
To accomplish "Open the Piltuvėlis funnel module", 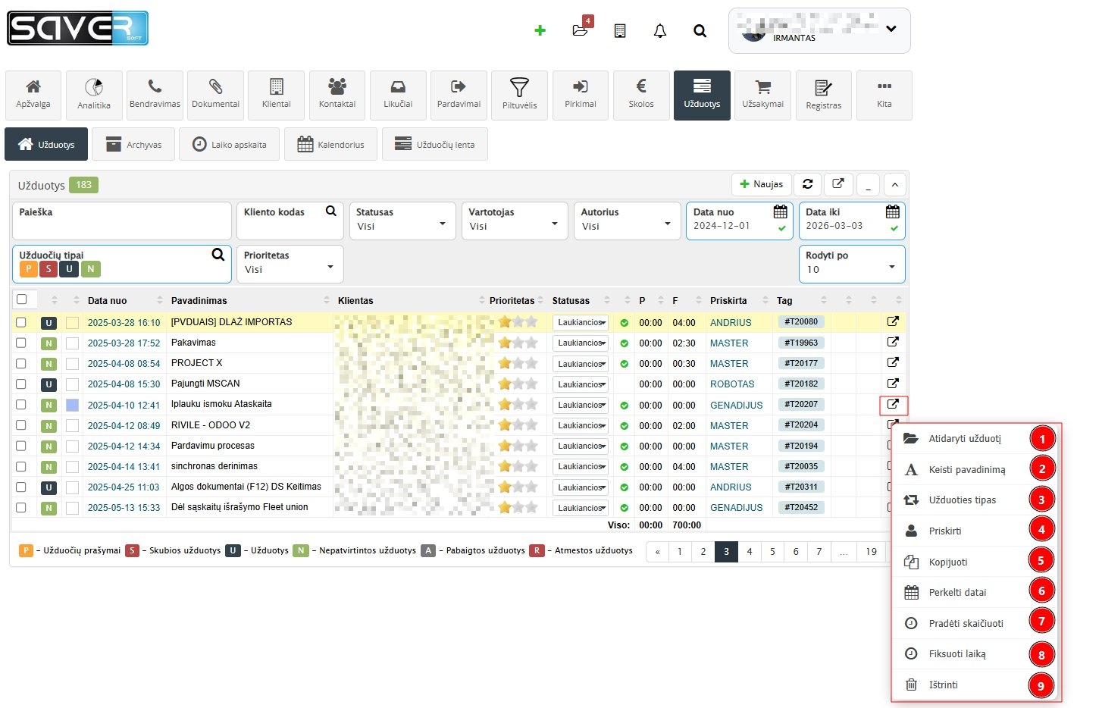I will [x=519, y=95].
